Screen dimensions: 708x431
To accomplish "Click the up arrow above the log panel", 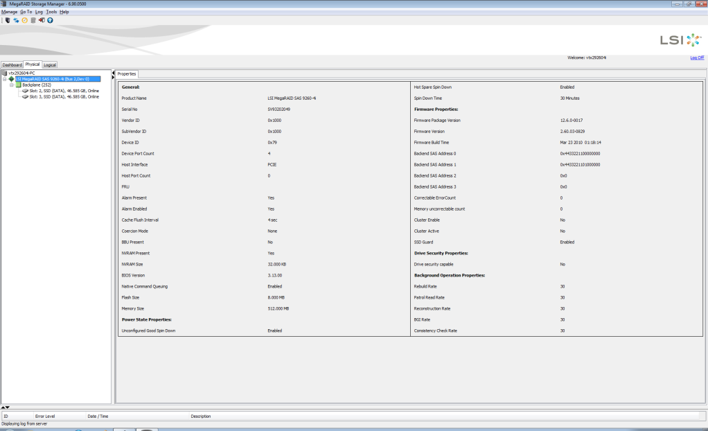I will point(3,407).
